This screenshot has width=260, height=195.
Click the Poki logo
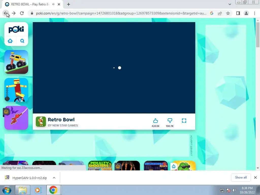[16, 29]
